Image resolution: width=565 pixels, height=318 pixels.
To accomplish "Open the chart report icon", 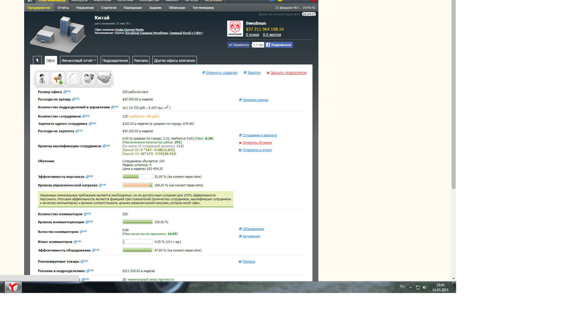I will [73, 79].
